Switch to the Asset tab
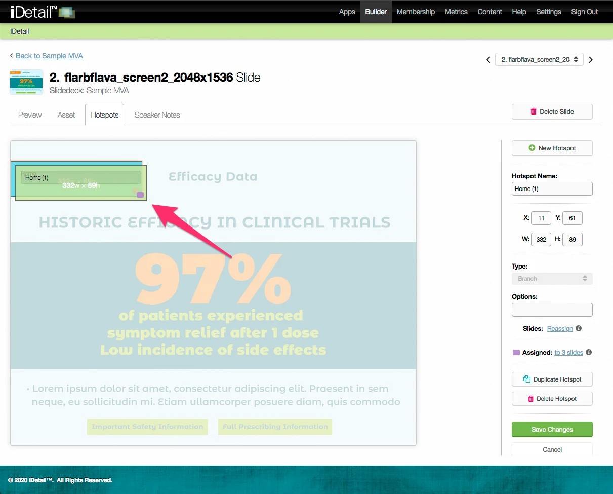Screen dimensions: 613x494 point(66,115)
